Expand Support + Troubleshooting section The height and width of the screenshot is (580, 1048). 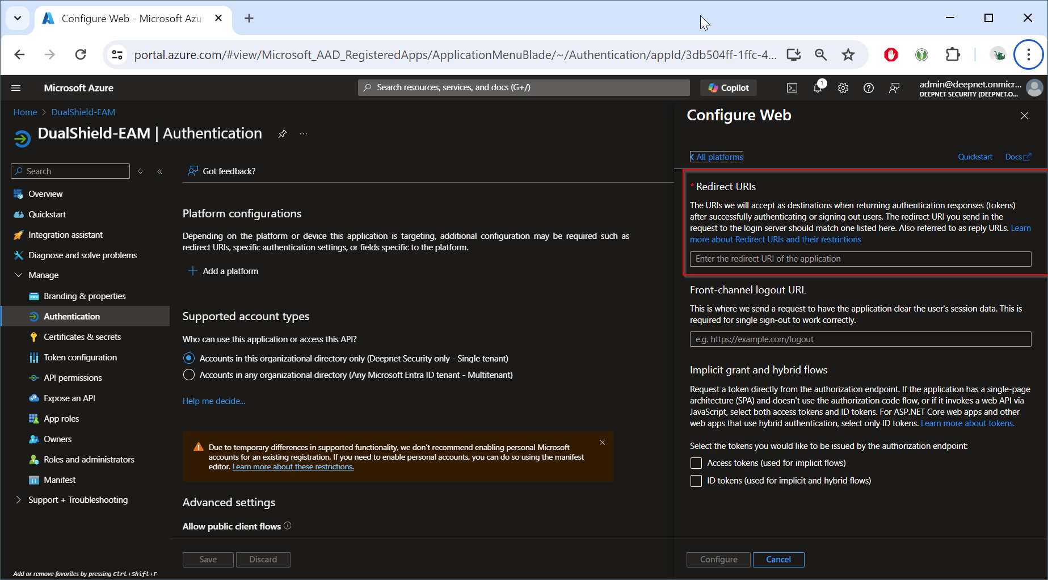click(18, 500)
